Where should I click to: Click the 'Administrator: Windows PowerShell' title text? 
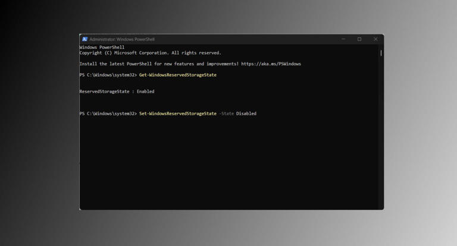[x=122, y=39]
